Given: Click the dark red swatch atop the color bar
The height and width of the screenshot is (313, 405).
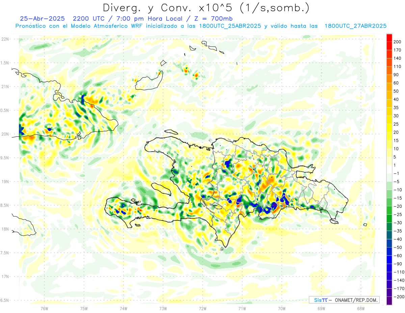Looking at the screenshot, I should pos(389,38).
